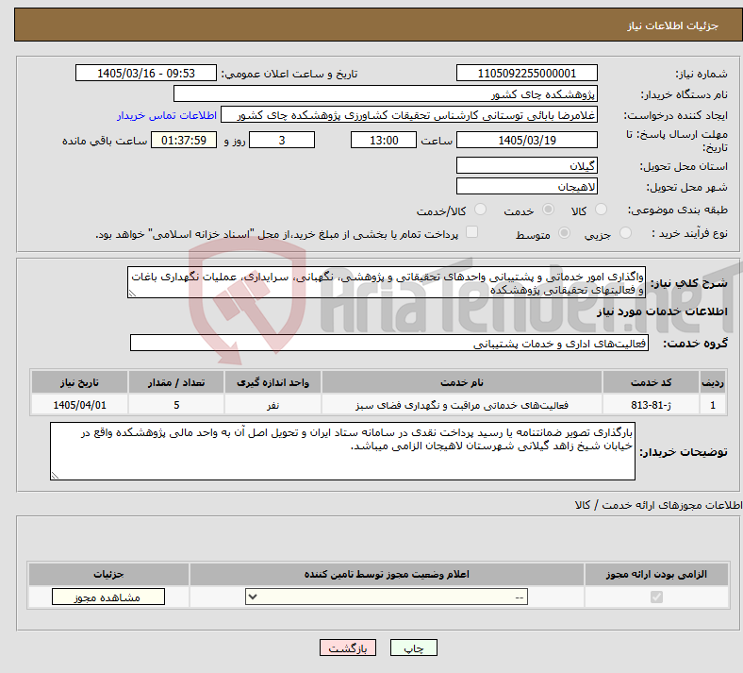Click the resize handle of توضیحات خریدار textarea

coord(55,475)
